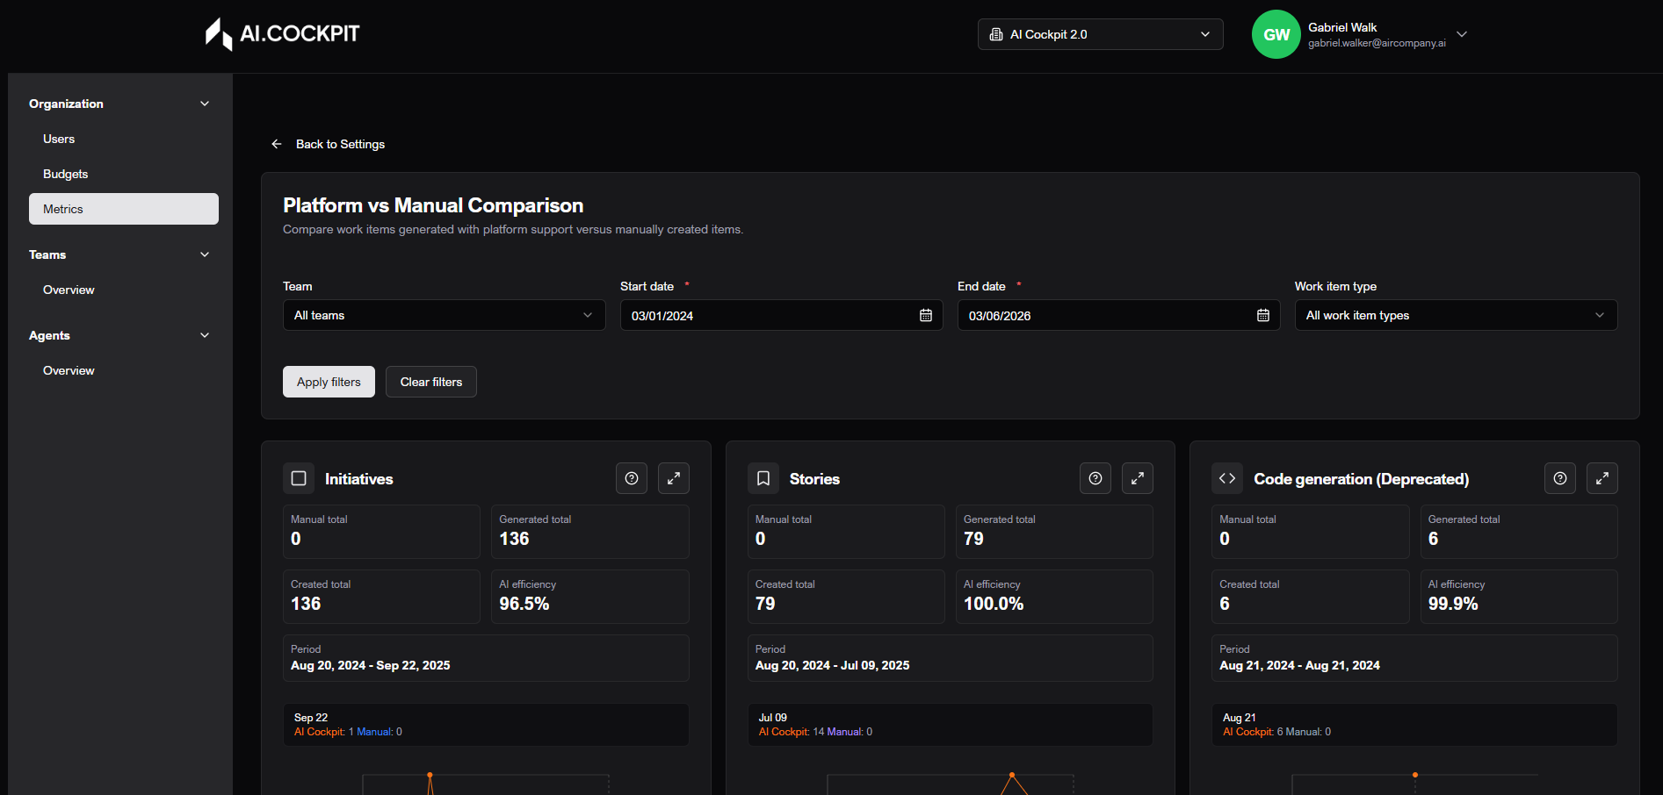Open End date calendar picker icon
The width and height of the screenshot is (1663, 795).
(x=1262, y=315)
